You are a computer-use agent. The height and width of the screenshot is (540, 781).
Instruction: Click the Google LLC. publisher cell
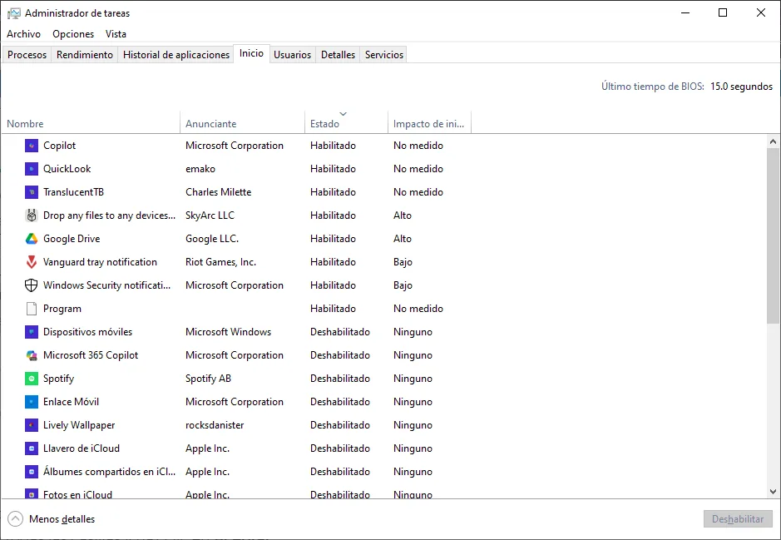(x=212, y=239)
